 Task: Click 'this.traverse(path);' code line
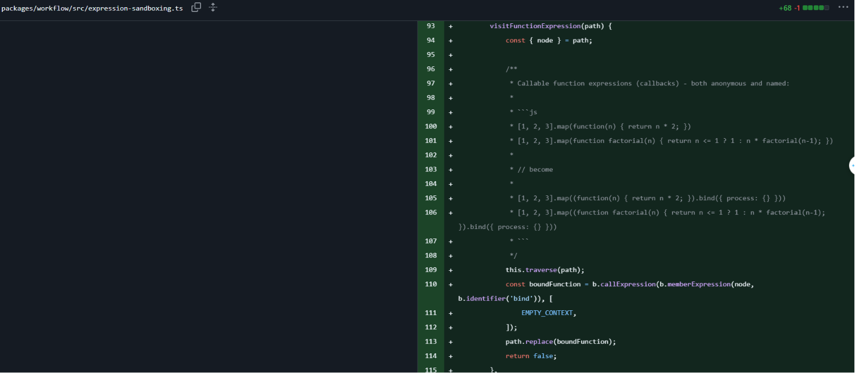click(545, 270)
